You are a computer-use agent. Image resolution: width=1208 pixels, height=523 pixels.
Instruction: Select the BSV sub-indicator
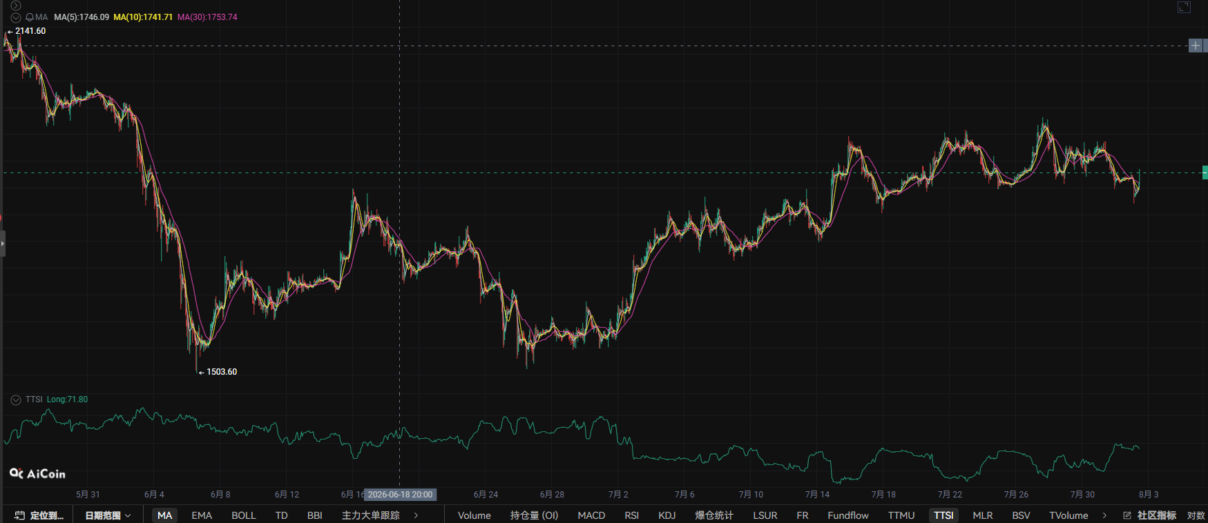pyautogui.click(x=1021, y=515)
